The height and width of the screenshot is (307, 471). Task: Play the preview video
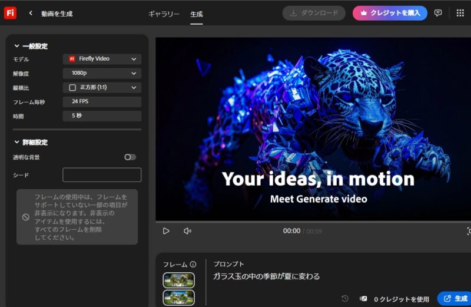166,231
